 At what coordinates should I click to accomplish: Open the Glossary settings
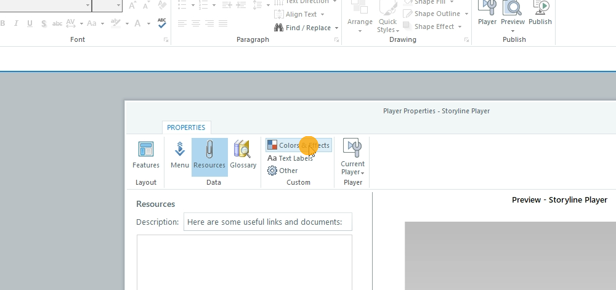243,155
